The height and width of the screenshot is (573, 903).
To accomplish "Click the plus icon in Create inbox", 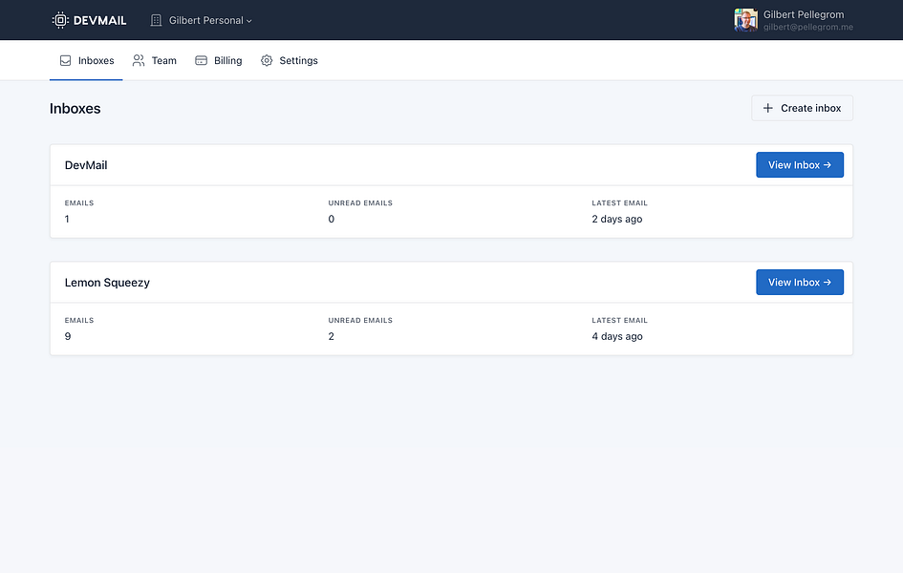I will tap(767, 108).
